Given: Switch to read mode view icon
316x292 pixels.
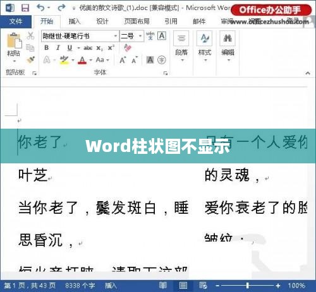Looking at the screenshot, I should (x=162, y=286).
